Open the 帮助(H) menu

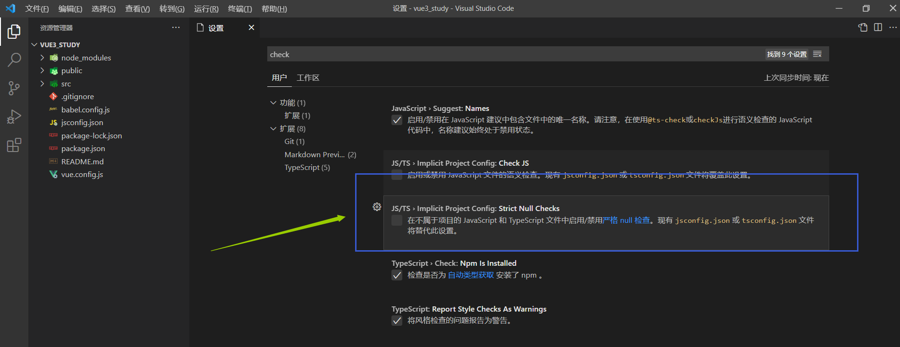coord(274,8)
